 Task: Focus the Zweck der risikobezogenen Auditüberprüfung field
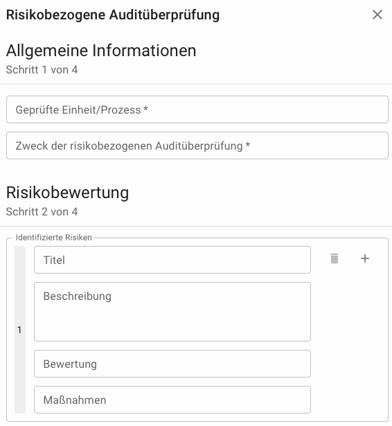pyautogui.click(x=197, y=145)
